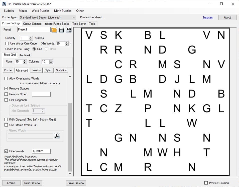Increase the Columns spinner value
Screen dimensions: 239x187
click(x=51, y=60)
